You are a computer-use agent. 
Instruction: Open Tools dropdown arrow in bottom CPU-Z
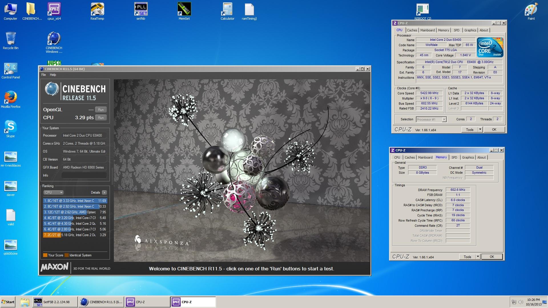coord(478,257)
